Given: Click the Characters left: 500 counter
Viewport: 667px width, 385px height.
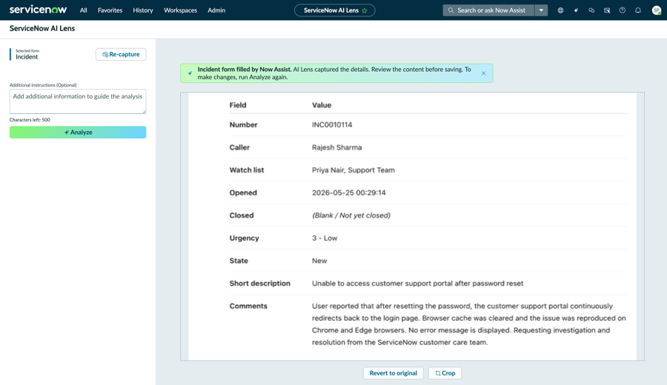Looking at the screenshot, I should (x=30, y=120).
